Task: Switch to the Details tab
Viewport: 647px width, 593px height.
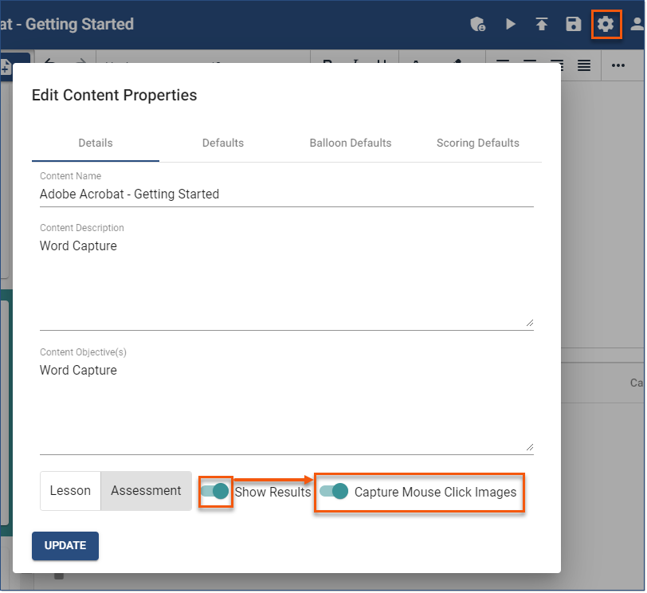Action: (96, 143)
